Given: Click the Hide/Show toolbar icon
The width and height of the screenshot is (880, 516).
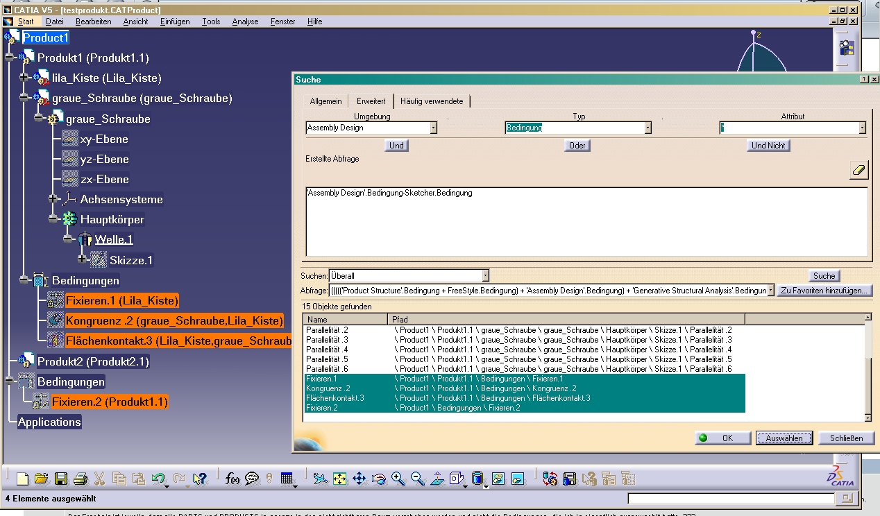Looking at the screenshot, I should pyautogui.click(x=498, y=479).
